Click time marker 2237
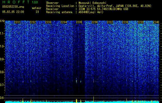 tap(110, 22)
